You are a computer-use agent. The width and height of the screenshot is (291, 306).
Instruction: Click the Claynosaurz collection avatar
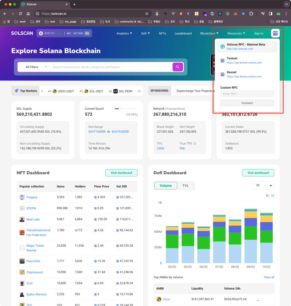[22, 272]
